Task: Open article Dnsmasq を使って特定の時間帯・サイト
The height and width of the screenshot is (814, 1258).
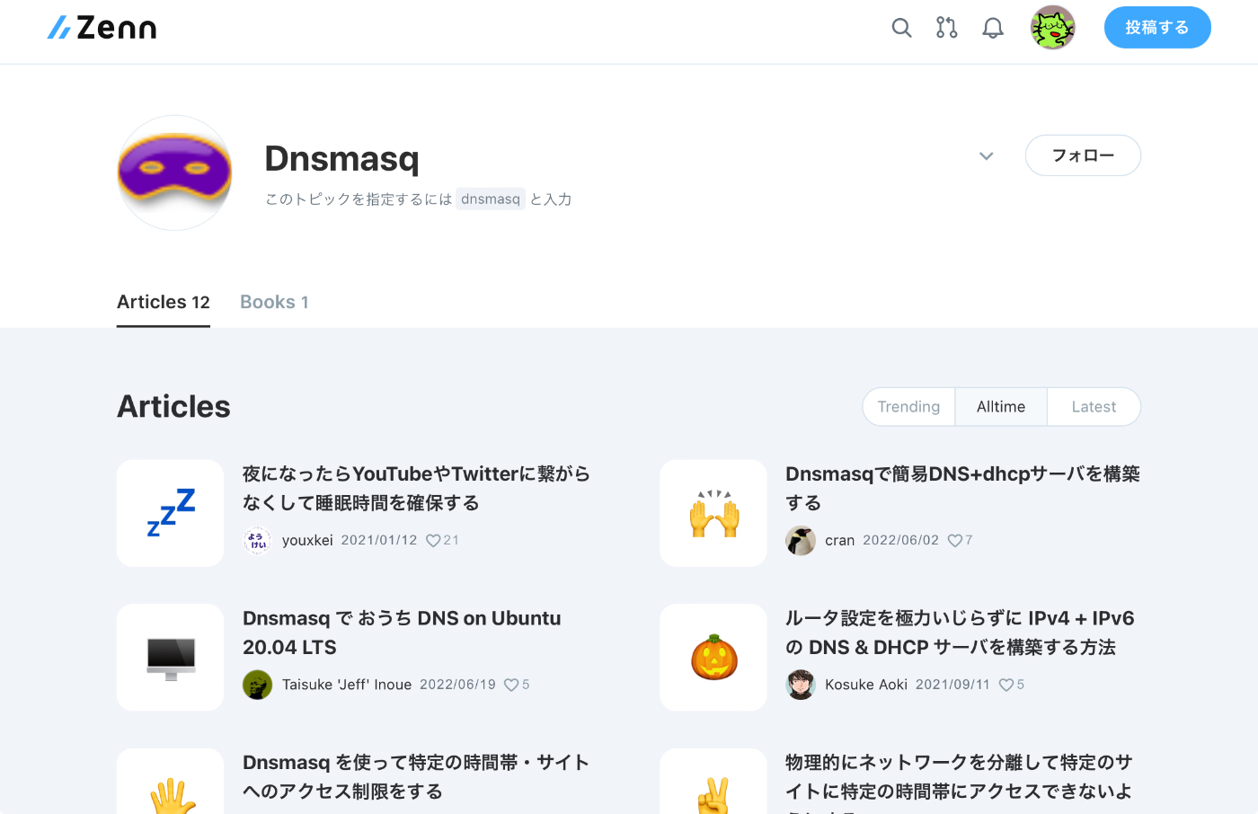Action: pyautogui.click(x=416, y=777)
